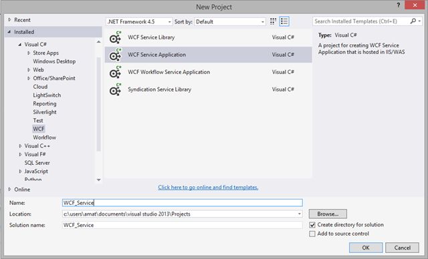Click into the project Name field

(183, 203)
